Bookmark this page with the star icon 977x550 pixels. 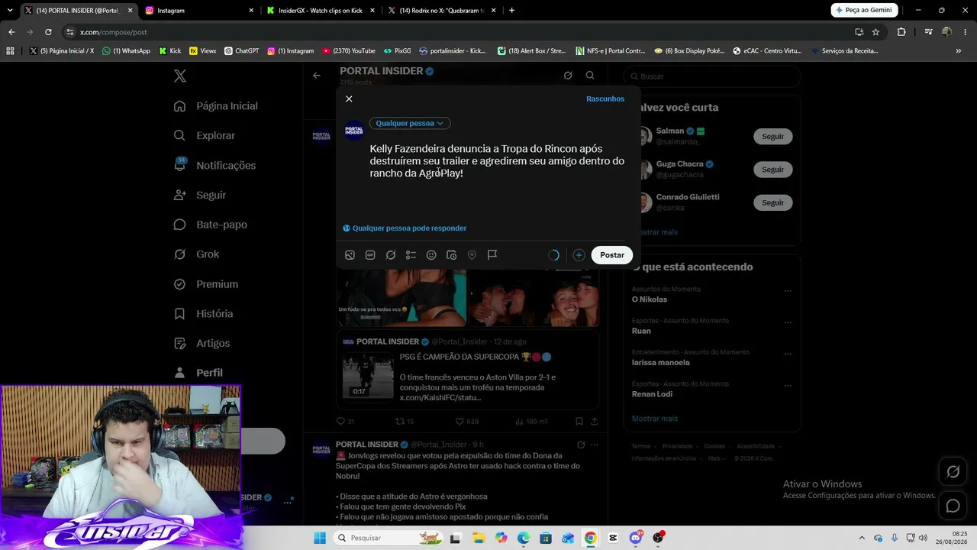click(875, 32)
